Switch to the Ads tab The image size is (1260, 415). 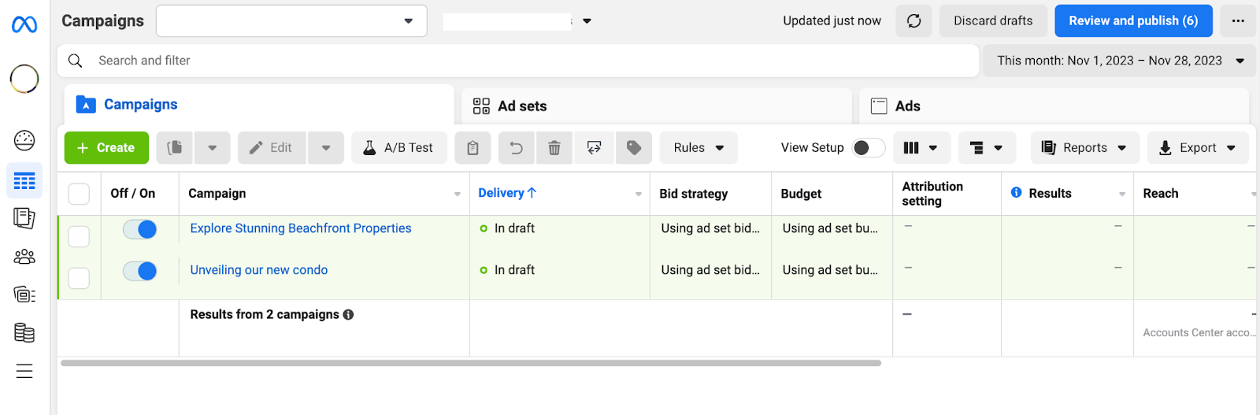pos(907,106)
